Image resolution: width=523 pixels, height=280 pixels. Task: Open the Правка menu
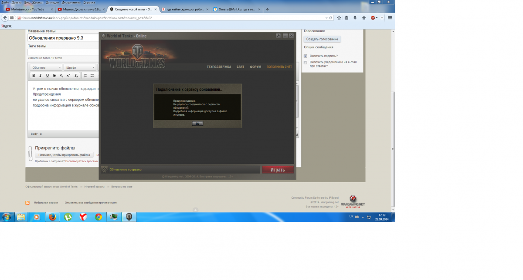tap(17, 2)
